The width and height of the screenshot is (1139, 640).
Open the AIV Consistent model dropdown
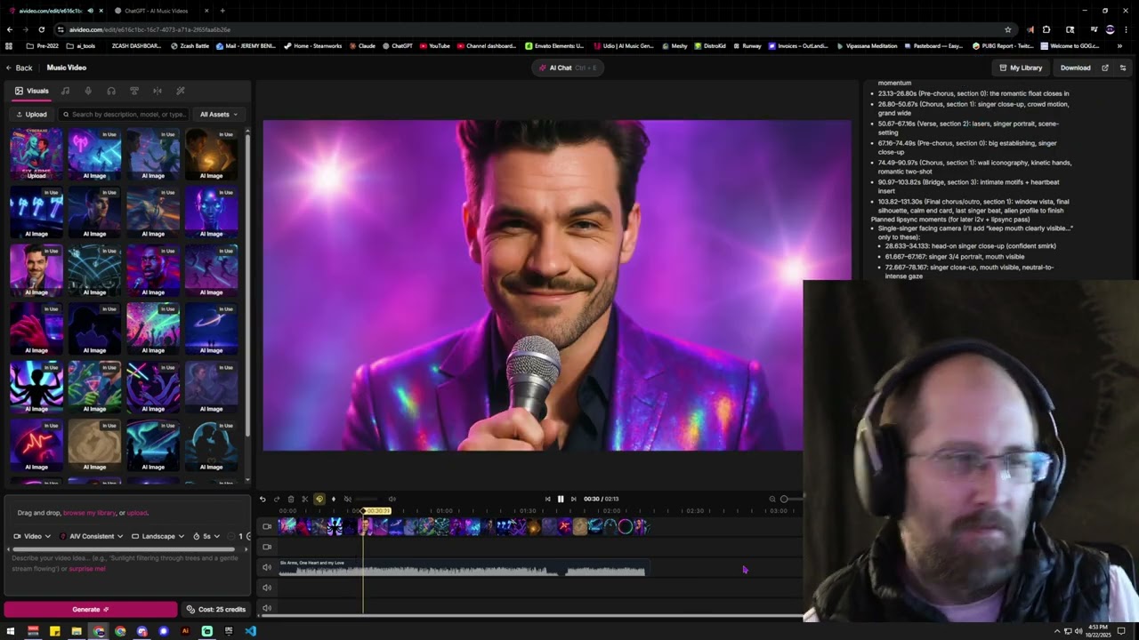[90, 536]
